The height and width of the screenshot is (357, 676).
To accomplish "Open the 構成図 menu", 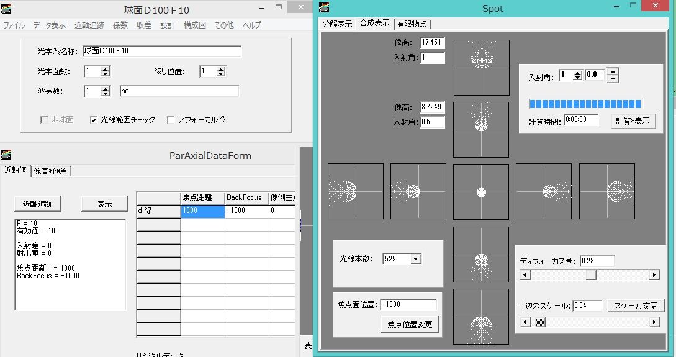I will tap(194, 25).
